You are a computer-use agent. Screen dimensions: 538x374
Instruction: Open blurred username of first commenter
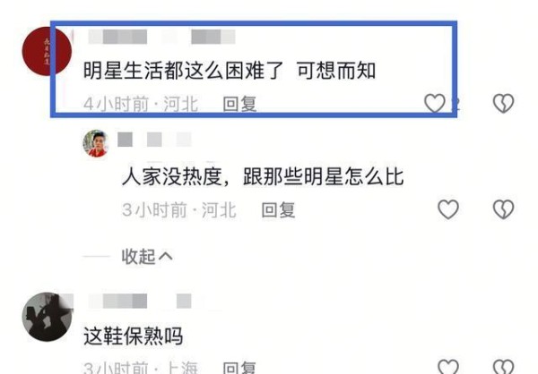click(x=161, y=37)
